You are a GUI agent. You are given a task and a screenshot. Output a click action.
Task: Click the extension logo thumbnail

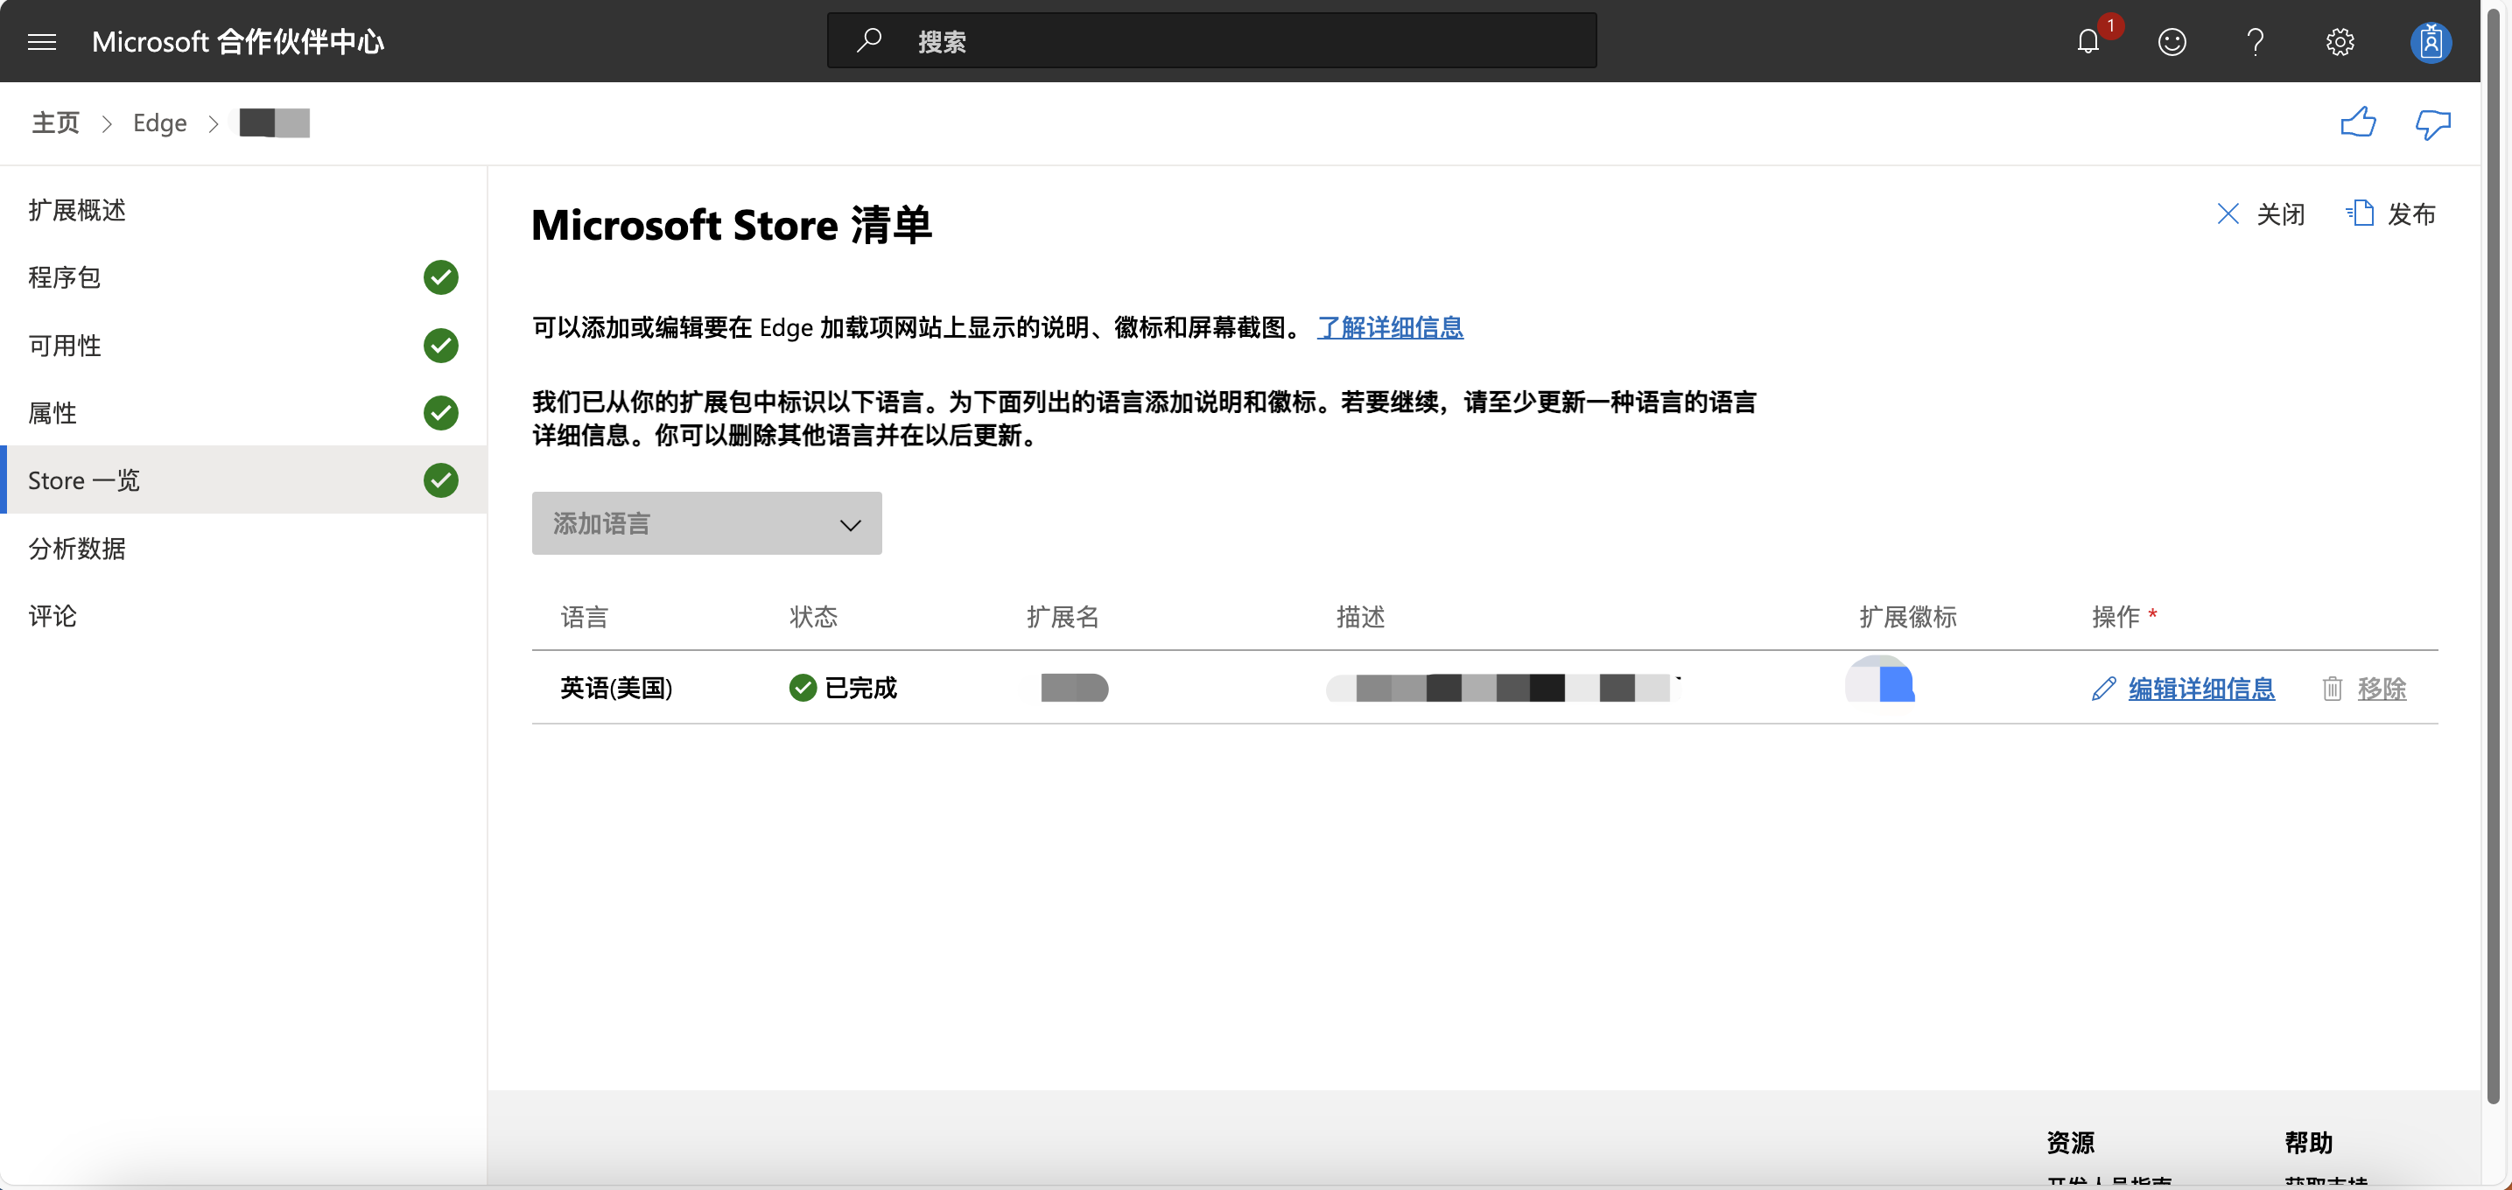pos(1879,679)
